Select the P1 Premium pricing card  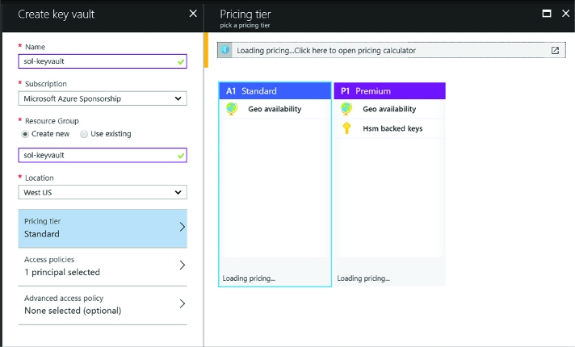390,184
